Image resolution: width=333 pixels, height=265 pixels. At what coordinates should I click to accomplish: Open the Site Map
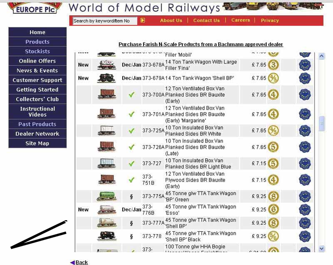point(37,143)
